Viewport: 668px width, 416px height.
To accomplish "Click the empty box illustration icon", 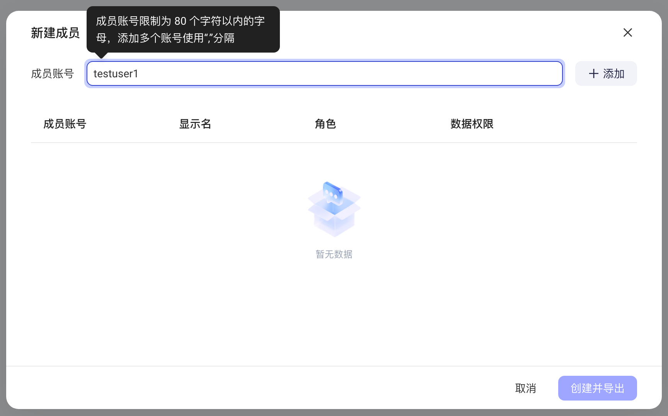I will click(x=334, y=209).
